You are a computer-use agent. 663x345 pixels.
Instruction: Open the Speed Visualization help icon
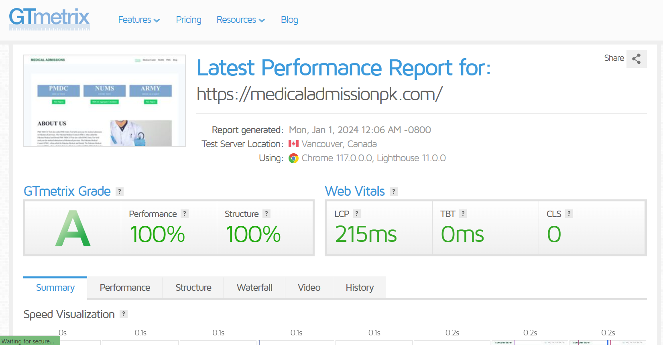pos(124,314)
